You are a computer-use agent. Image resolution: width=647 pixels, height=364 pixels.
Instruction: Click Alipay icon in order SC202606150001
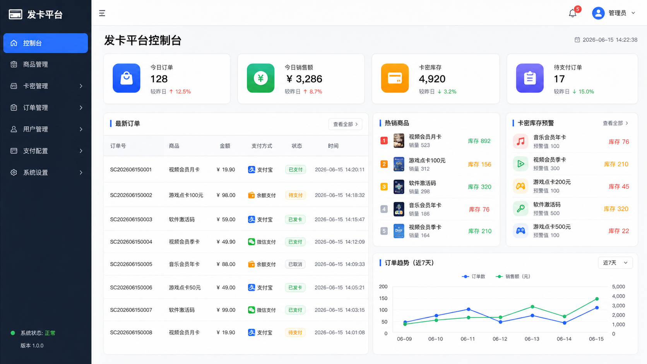252,169
